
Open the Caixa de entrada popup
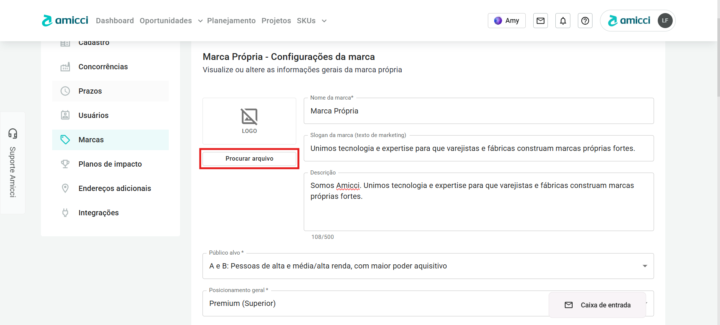pos(597,305)
